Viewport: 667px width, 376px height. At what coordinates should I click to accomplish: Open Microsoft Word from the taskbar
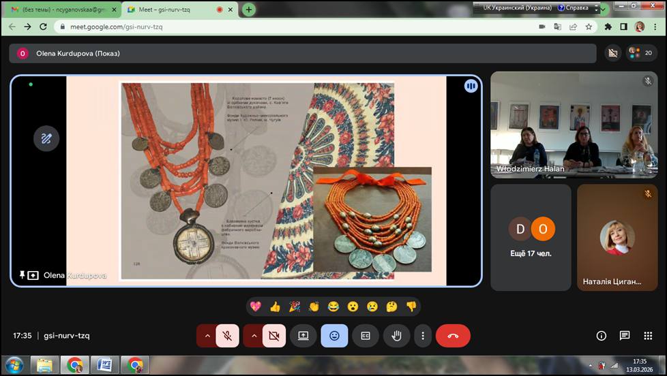point(104,365)
